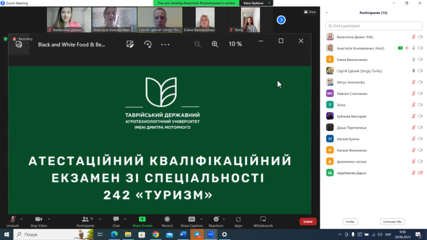Select participant Denys Yeremenko

[x=373, y=82]
